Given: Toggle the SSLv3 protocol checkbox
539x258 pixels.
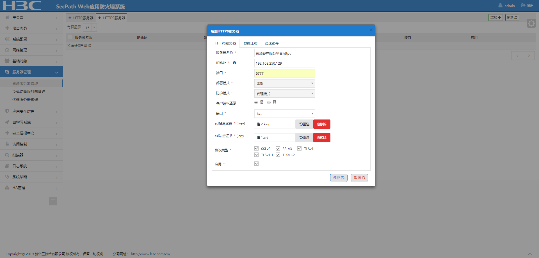Looking at the screenshot, I should (278, 149).
